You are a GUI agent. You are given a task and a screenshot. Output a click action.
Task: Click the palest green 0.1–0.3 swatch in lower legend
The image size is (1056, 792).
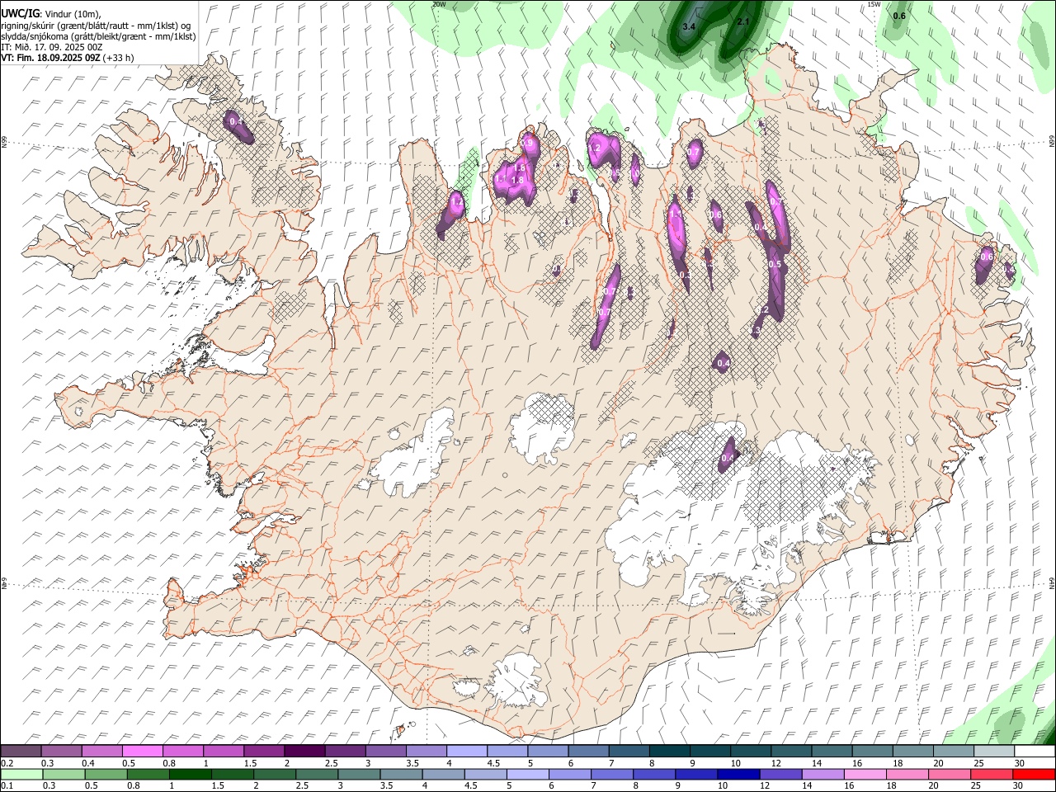pyautogui.click(x=22, y=775)
